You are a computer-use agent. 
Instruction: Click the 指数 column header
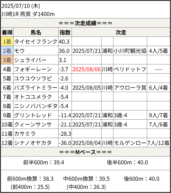[65, 32]
